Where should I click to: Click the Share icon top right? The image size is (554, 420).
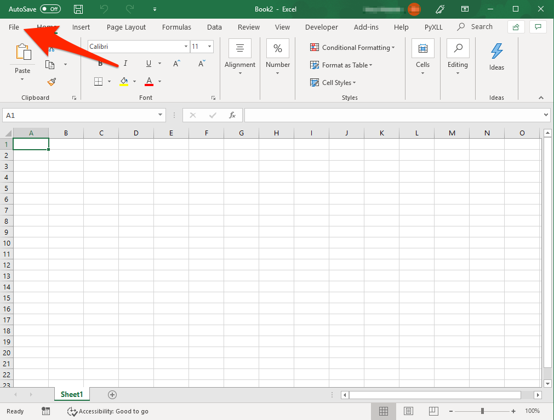pyautogui.click(x=516, y=27)
